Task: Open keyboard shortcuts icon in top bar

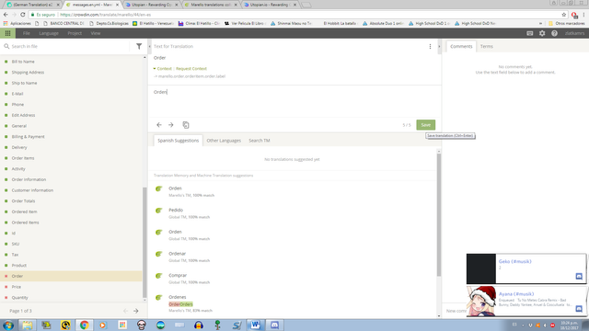Action: point(530,33)
